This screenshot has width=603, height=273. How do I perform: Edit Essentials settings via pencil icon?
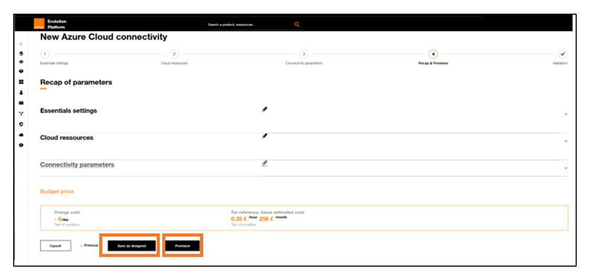pyautogui.click(x=265, y=110)
